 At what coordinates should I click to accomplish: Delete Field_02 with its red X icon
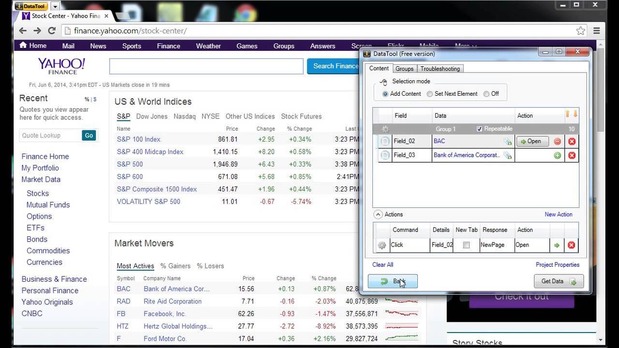572,142
